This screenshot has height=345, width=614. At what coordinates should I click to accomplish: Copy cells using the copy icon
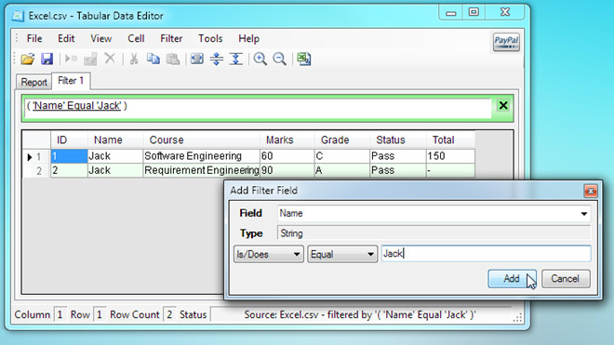tap(153, 60)
